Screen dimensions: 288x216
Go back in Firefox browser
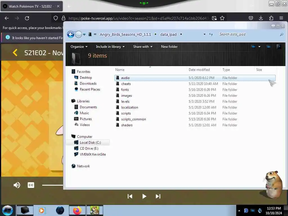[7, 18]
